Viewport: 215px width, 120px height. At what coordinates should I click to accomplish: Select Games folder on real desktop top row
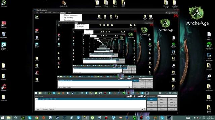[x=115, y=4]
